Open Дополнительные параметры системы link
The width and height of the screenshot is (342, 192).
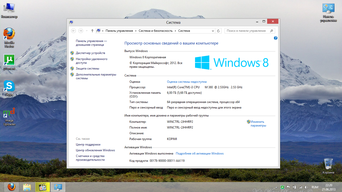[x=96, y=76]
